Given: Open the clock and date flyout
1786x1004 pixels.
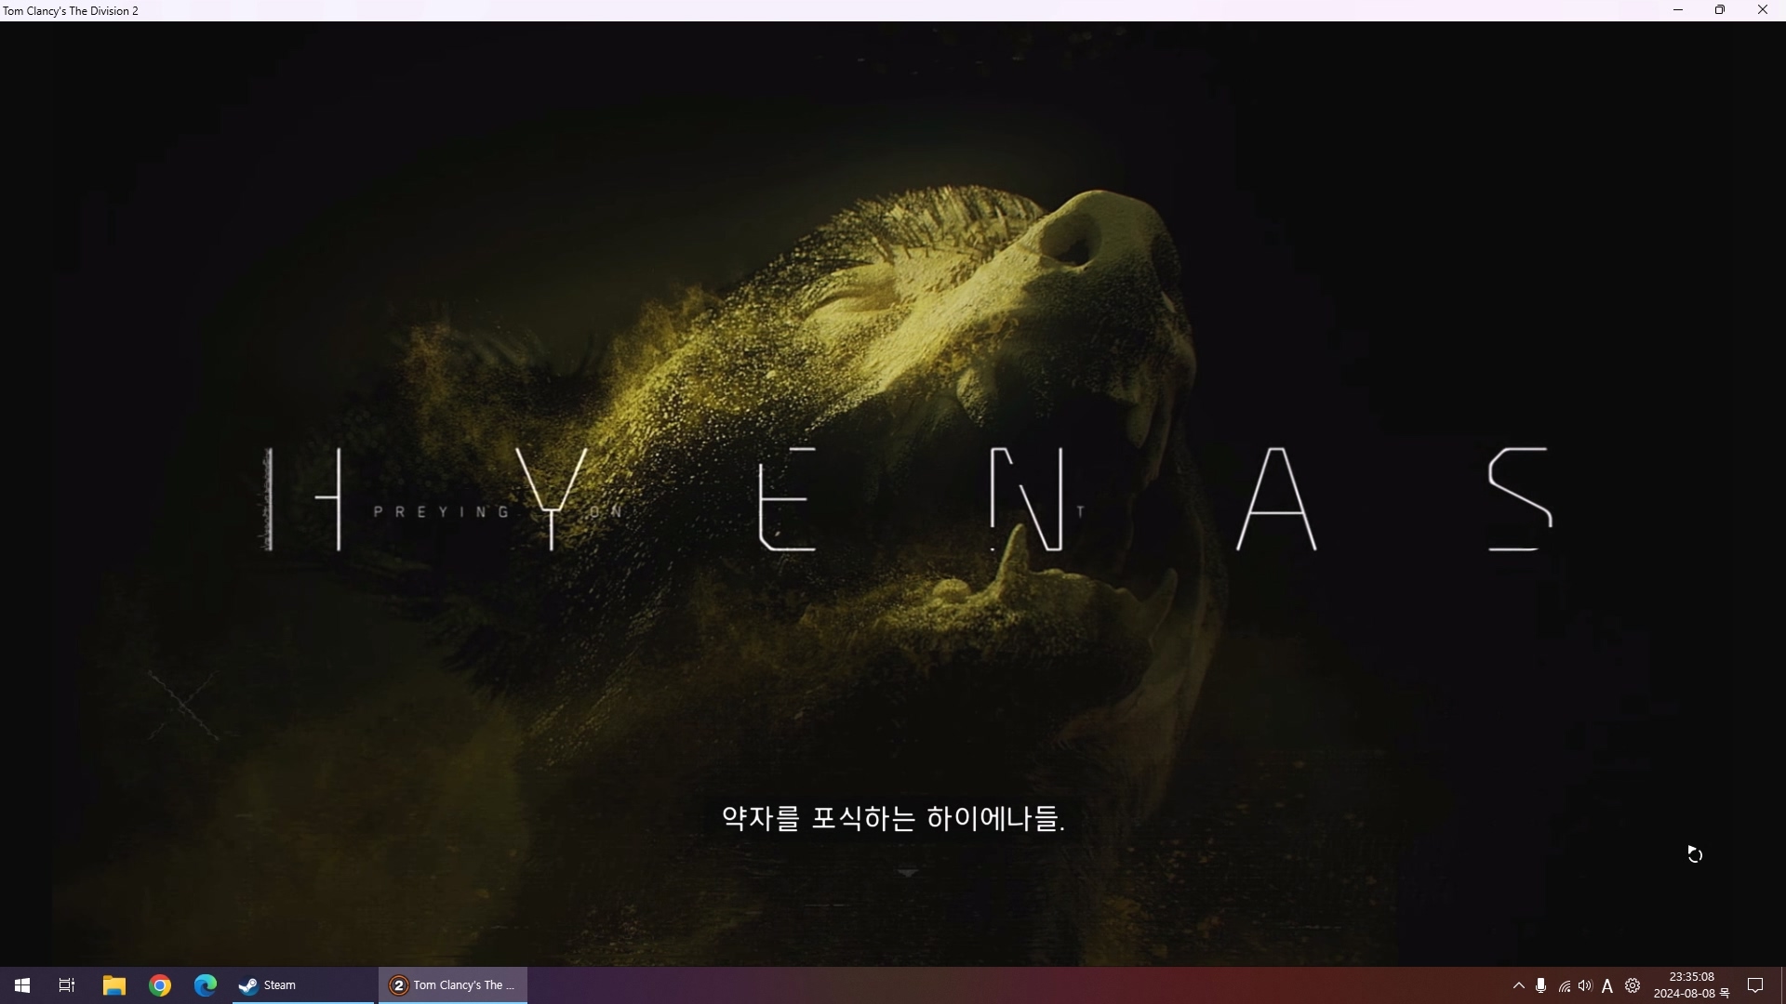Looking at the screenshot, I should [x=1691, y=985].
